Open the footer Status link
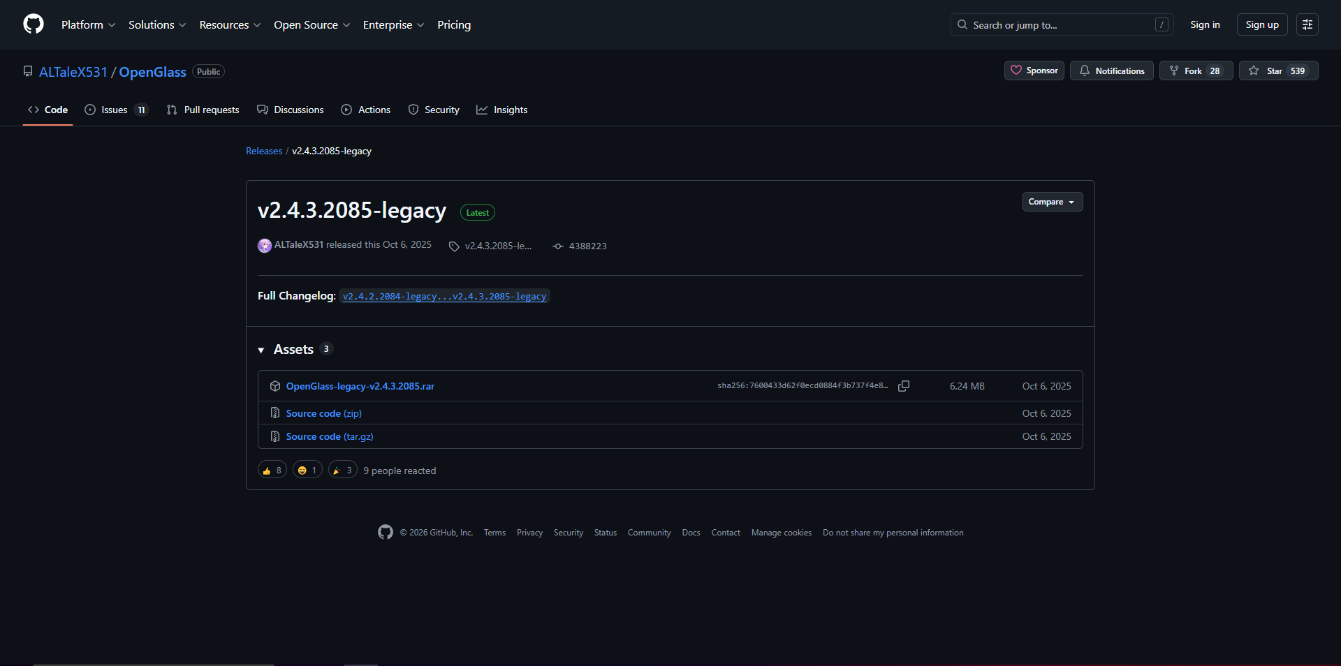Screen dimensions: 1341x666 click(606, 533)
